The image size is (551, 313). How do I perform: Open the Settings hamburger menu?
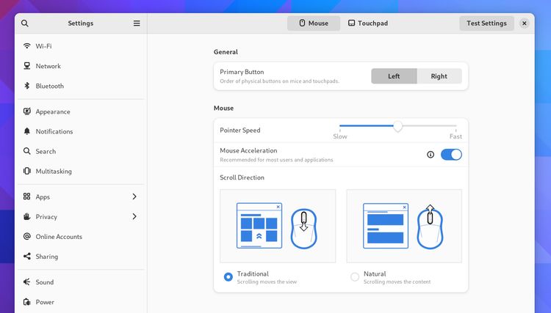[x=137, y=23]
